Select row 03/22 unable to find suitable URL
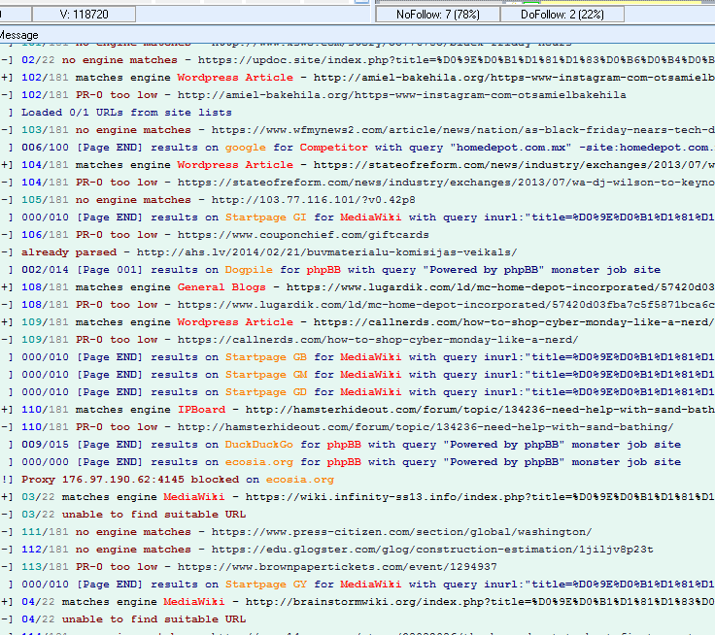Screen dimensions: 715x635 pos(357,515)
